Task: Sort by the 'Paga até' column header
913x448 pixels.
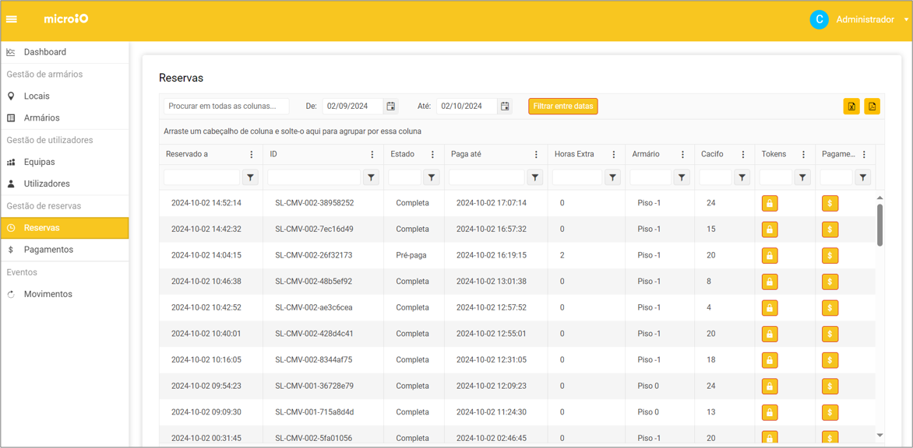Action: click(466, 155)
